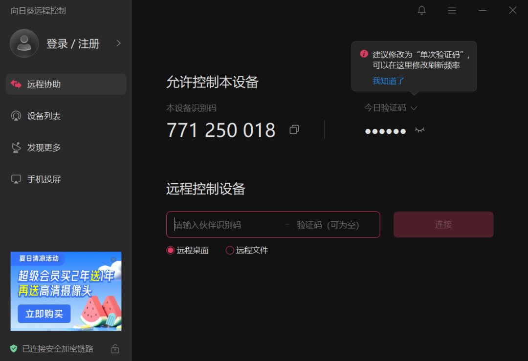
Task: Click the info icon in the tooltip
Action: pyautogui.click(x=364, y=54)
